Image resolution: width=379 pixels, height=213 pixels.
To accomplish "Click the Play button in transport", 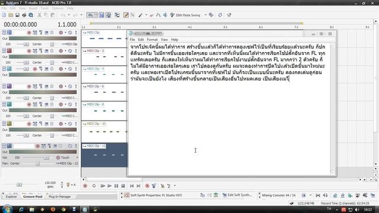I will 110,186.
